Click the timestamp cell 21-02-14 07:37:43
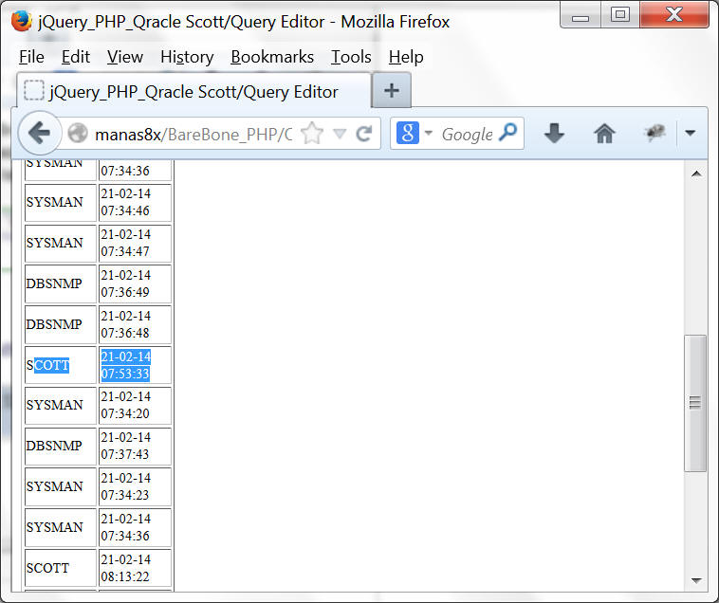Screen dimensions: 719x603 (136, 446)
